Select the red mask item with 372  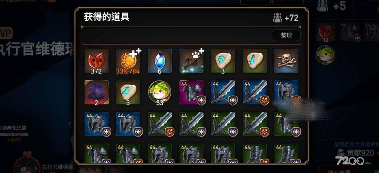point(97,61)
